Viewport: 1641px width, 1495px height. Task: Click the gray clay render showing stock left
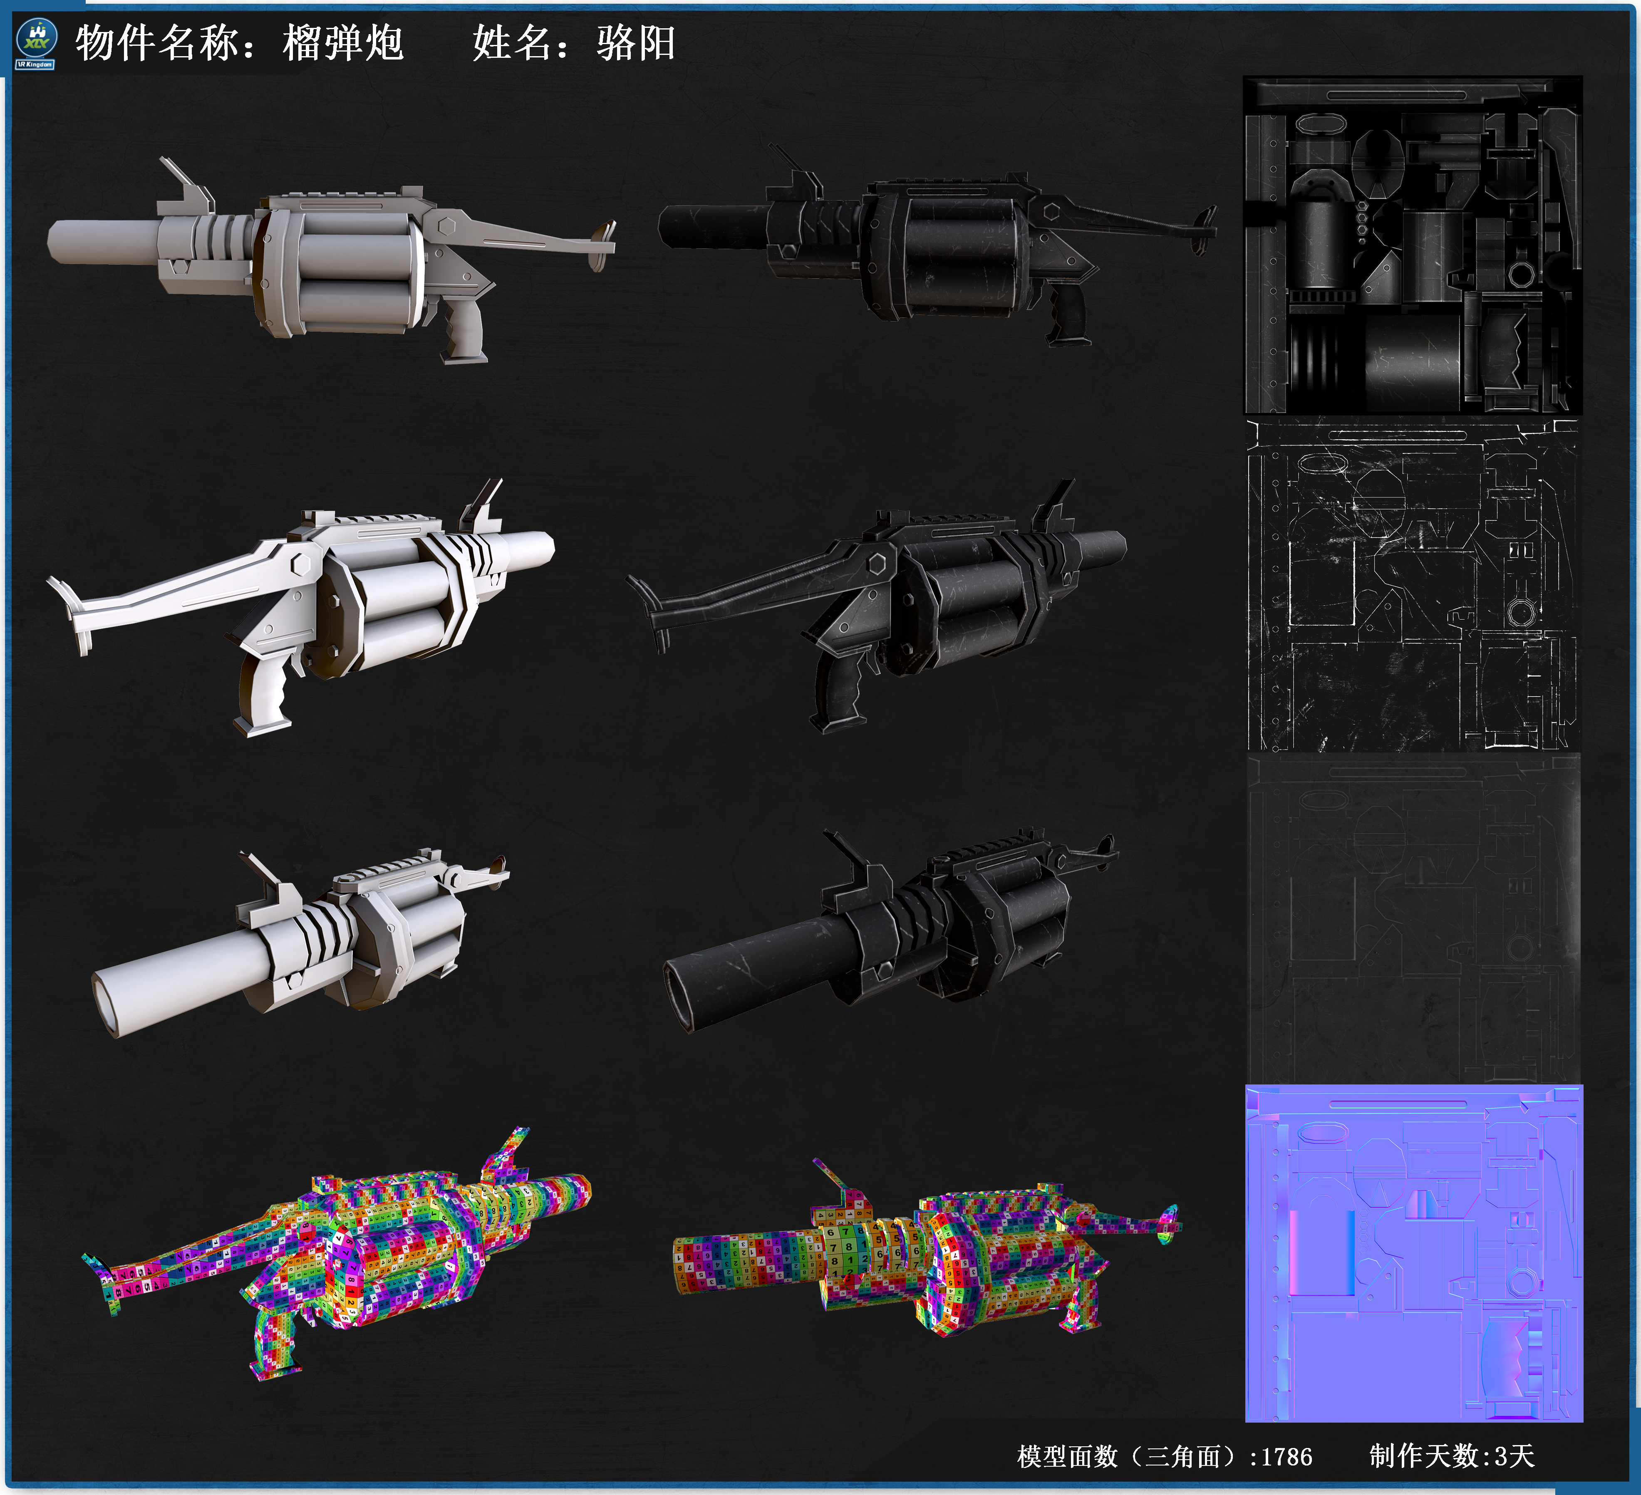pos(300,607)
